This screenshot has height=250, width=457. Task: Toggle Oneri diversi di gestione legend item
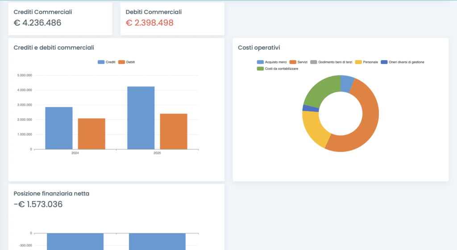(403, 62)
